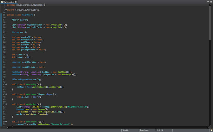Screen dimensions: 213x132
Task: Click the Writable status bar entry
Action: (125, 130)
